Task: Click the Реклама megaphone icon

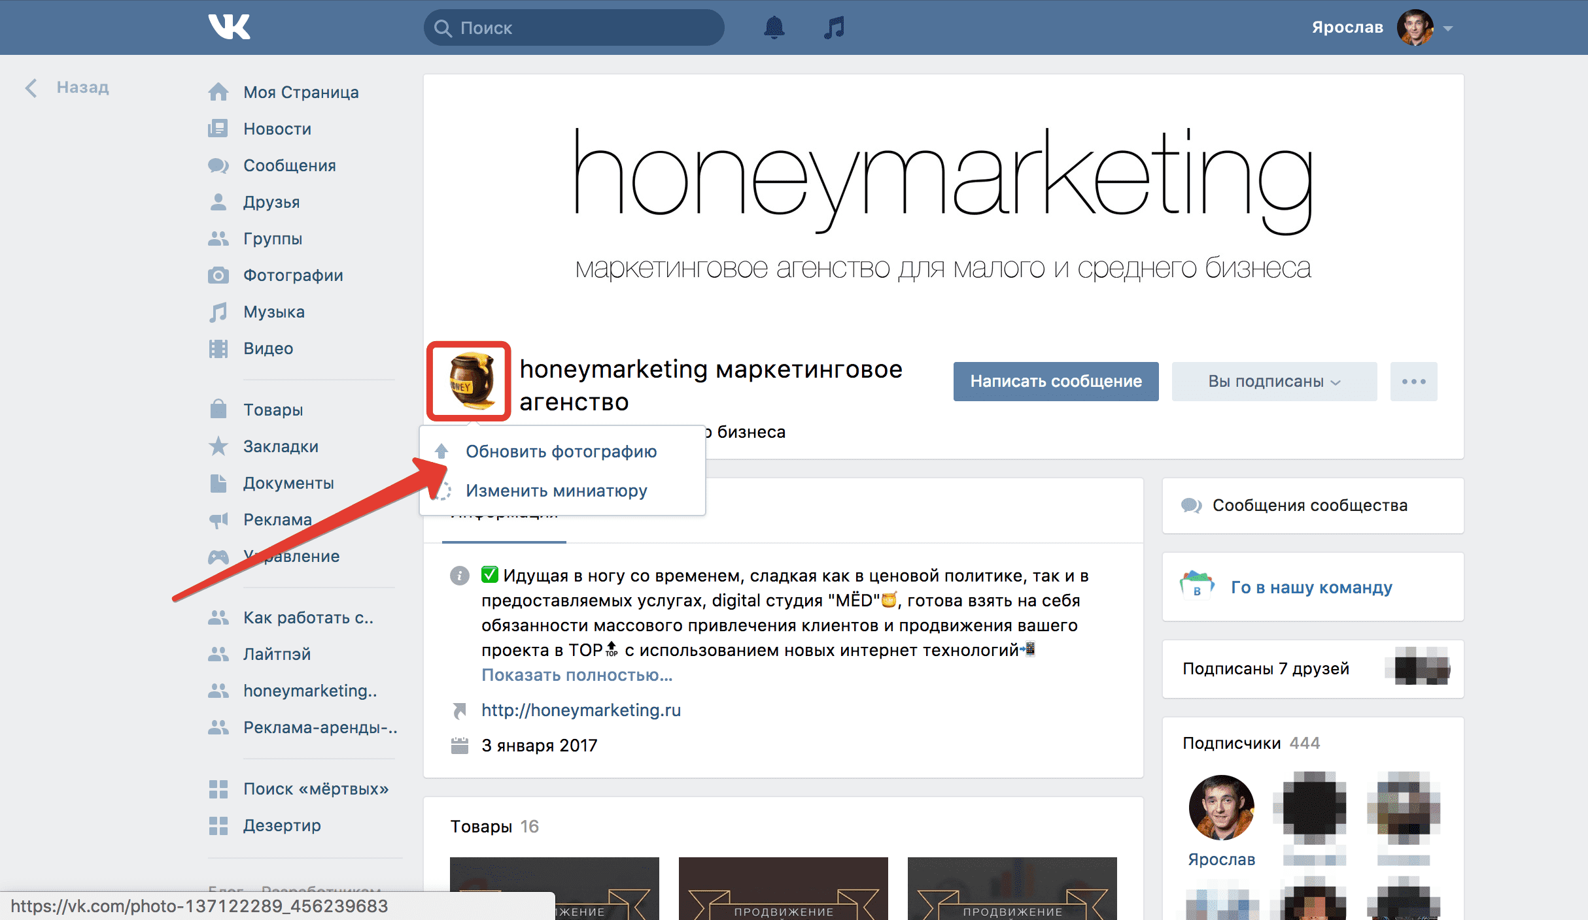Action: click(218, 519)
